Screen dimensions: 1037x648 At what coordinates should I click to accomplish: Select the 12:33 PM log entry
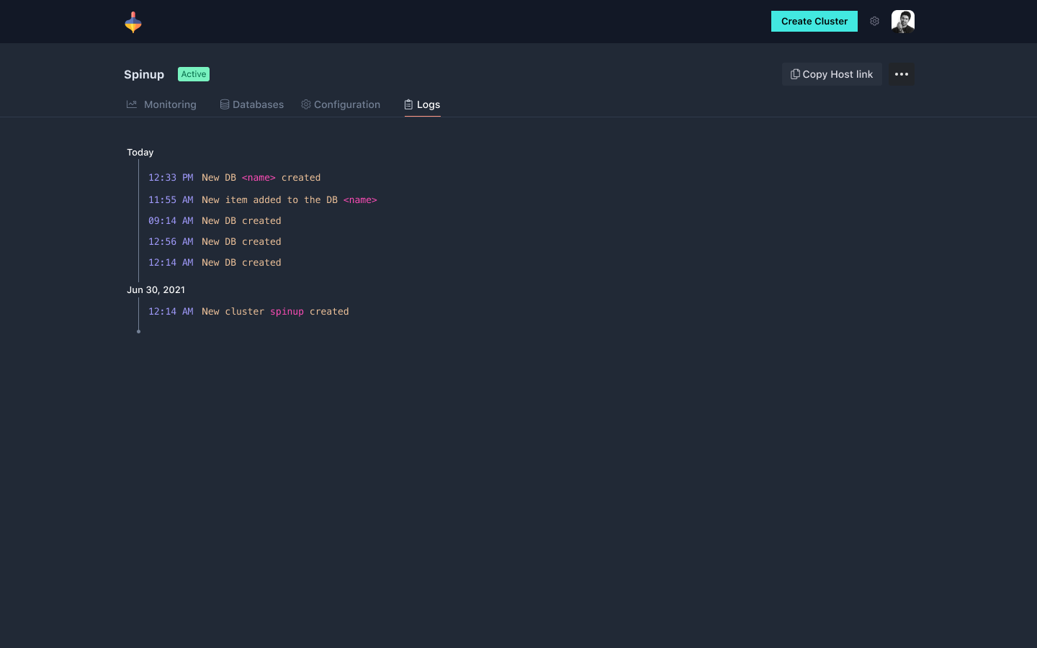pos(234,178)
